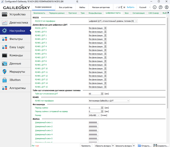Click the Загрузить вкладку button
The image size is (170, 147).
124,146
